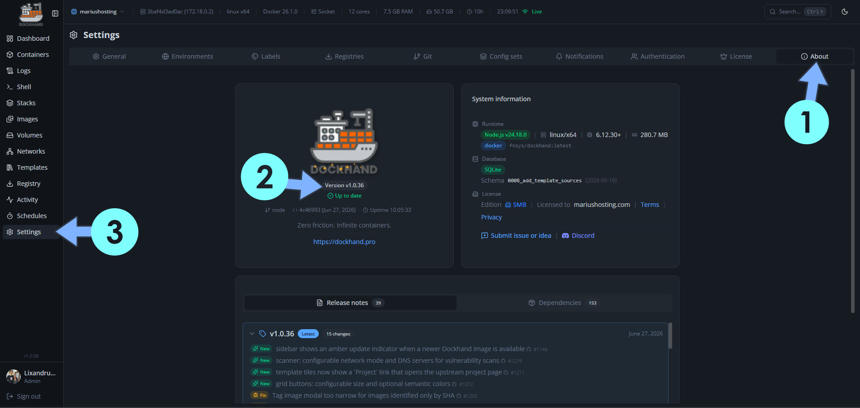Click the Up to date status
This screenshot has width=860, height=408.
point(344,196)
